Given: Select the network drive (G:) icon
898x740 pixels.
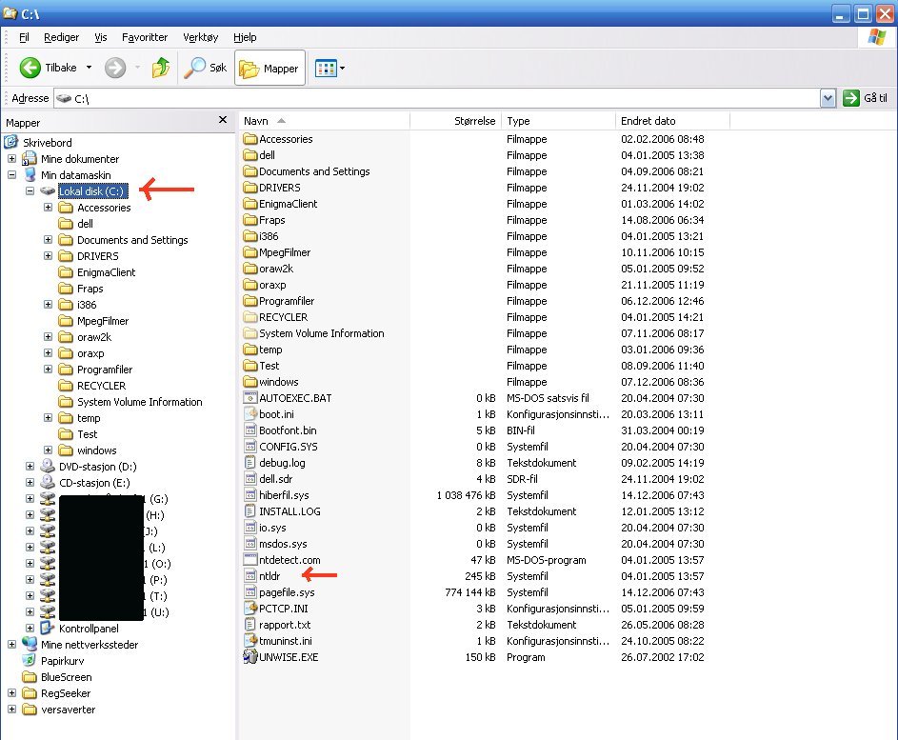Looking at the screenshot, I should [48, 499].
